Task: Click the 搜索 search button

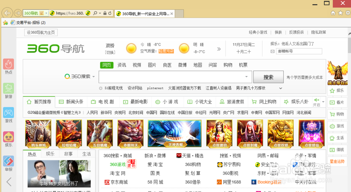Action: 269,77
